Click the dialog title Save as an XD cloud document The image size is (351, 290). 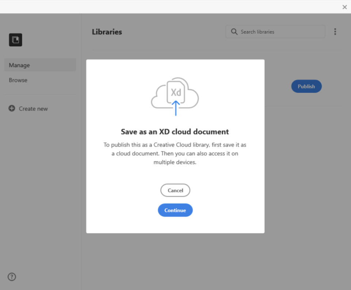pos(175,131)
